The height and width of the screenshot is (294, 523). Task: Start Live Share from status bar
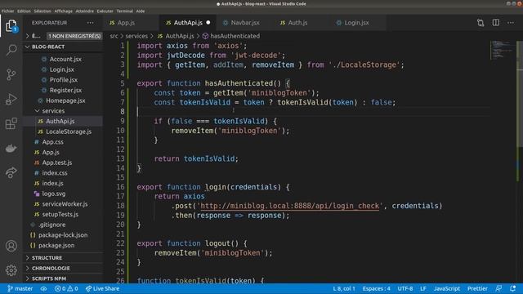click(102, 288)
